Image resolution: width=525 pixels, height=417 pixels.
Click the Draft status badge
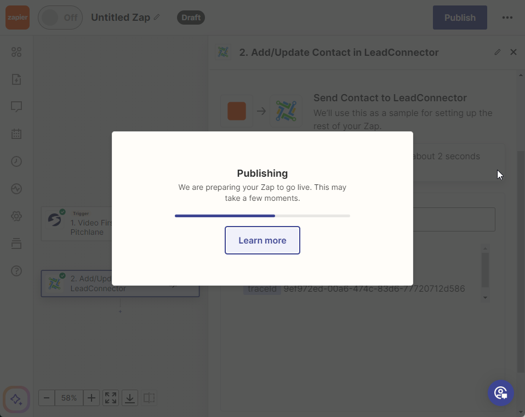pyautogui.click(x=191, y=18)
